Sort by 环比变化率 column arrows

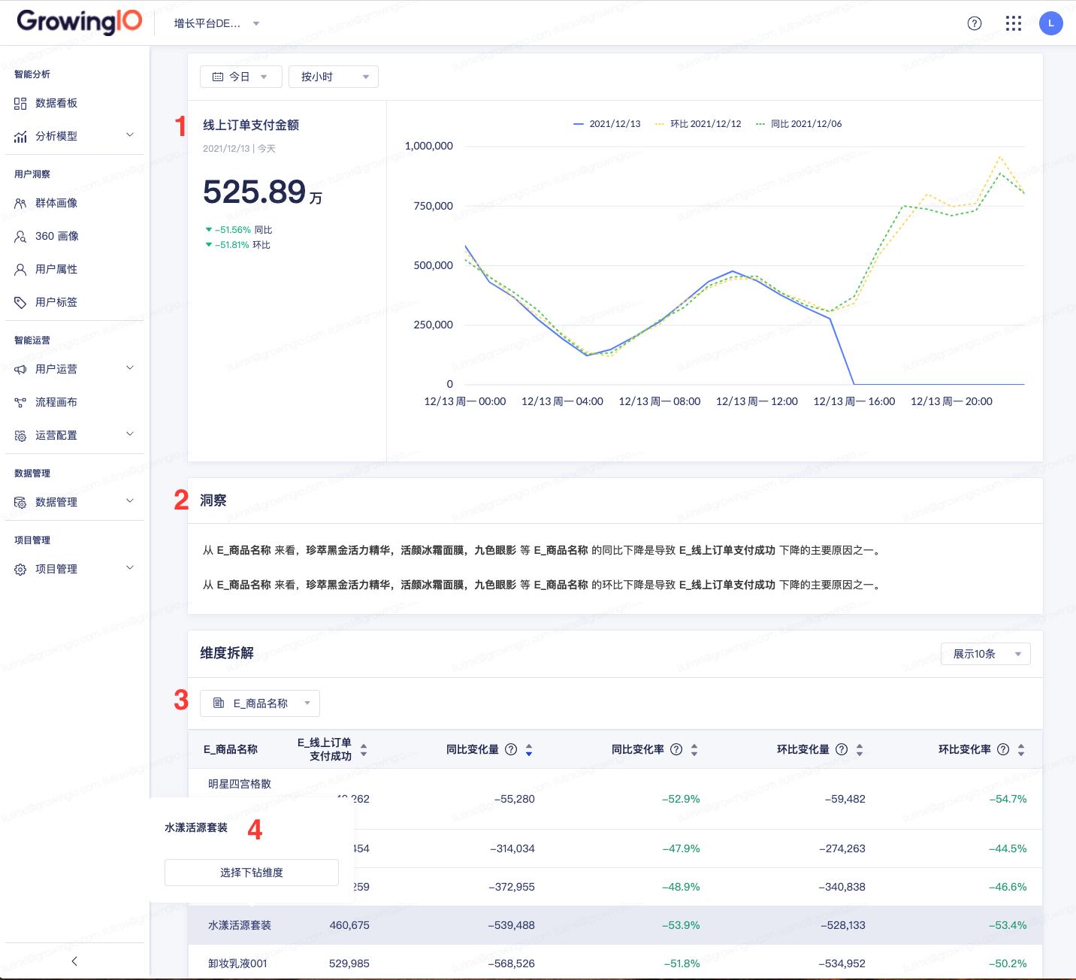pyautogui.click(x=1021, y=750)
